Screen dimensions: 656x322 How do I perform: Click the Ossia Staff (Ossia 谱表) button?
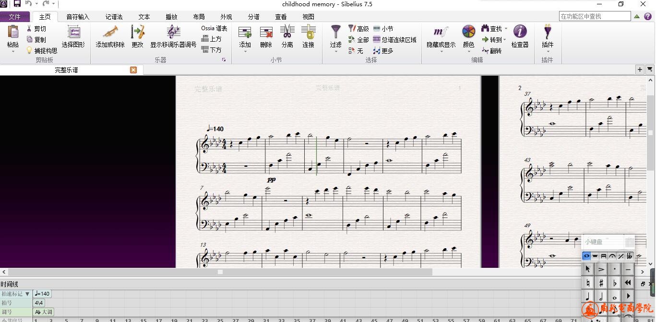tap(214, 29)
